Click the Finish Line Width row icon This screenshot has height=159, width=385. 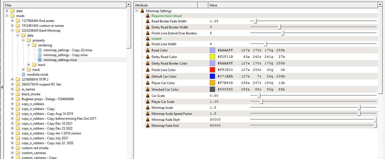click(148, 44)
